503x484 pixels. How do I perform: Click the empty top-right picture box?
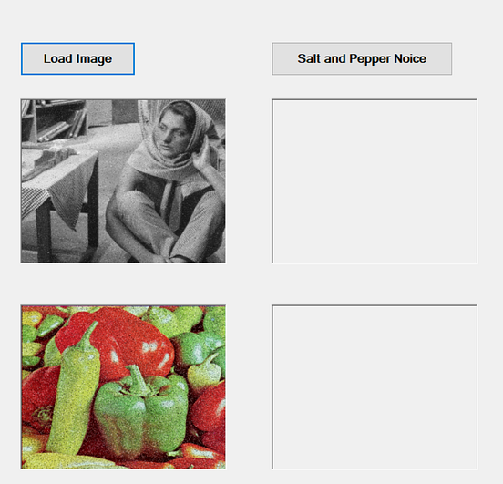(x=375, y=181)
